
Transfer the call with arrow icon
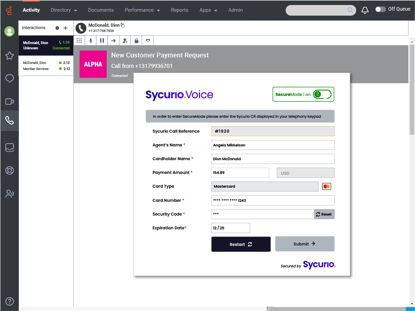[x=113, y=40]
